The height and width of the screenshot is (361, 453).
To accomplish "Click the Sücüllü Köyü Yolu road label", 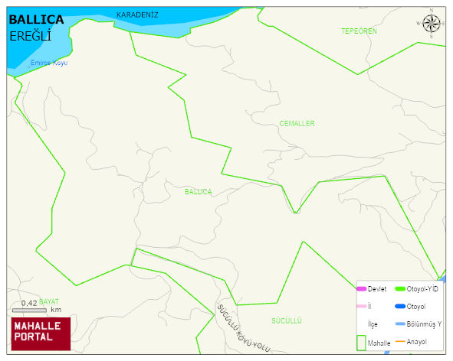I will [244, 328].
